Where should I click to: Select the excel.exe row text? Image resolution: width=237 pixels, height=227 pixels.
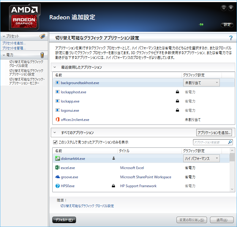point(68,168)
